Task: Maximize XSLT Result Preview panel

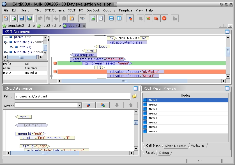Action: [x=227, y=88]
